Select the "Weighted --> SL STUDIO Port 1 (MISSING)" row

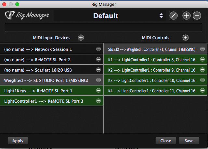52,80
